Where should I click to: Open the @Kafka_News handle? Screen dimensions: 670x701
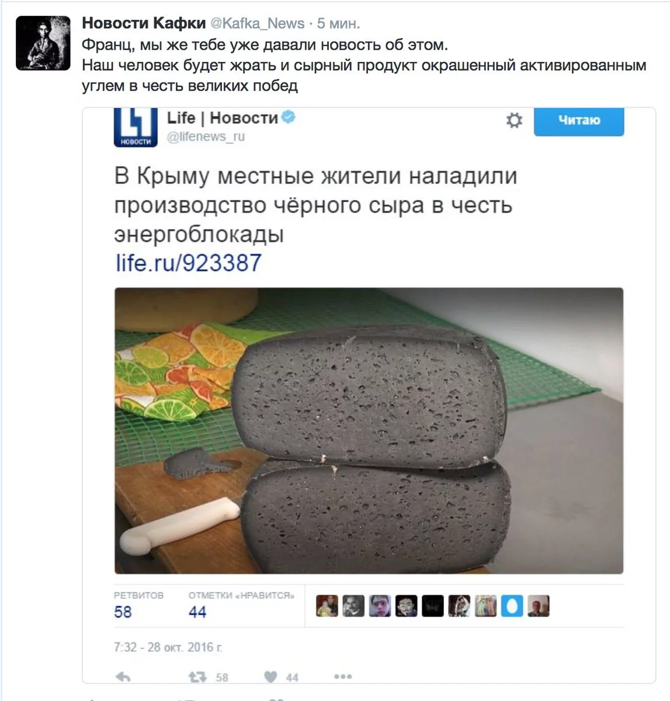(x=257, y=23)
